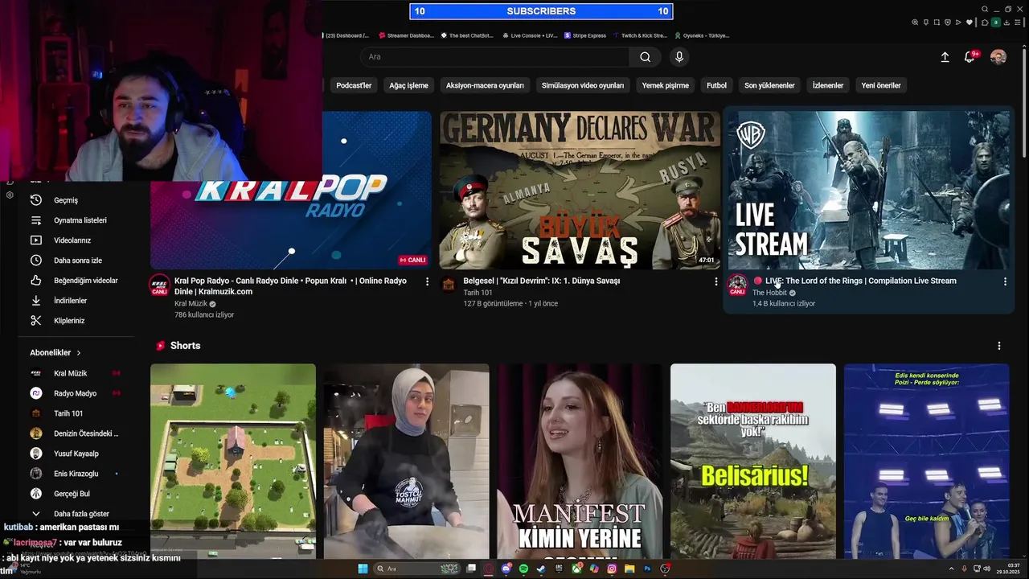
Task: Open Enis Kirazoglu subscription channel
Action: [x=76, y=474]
